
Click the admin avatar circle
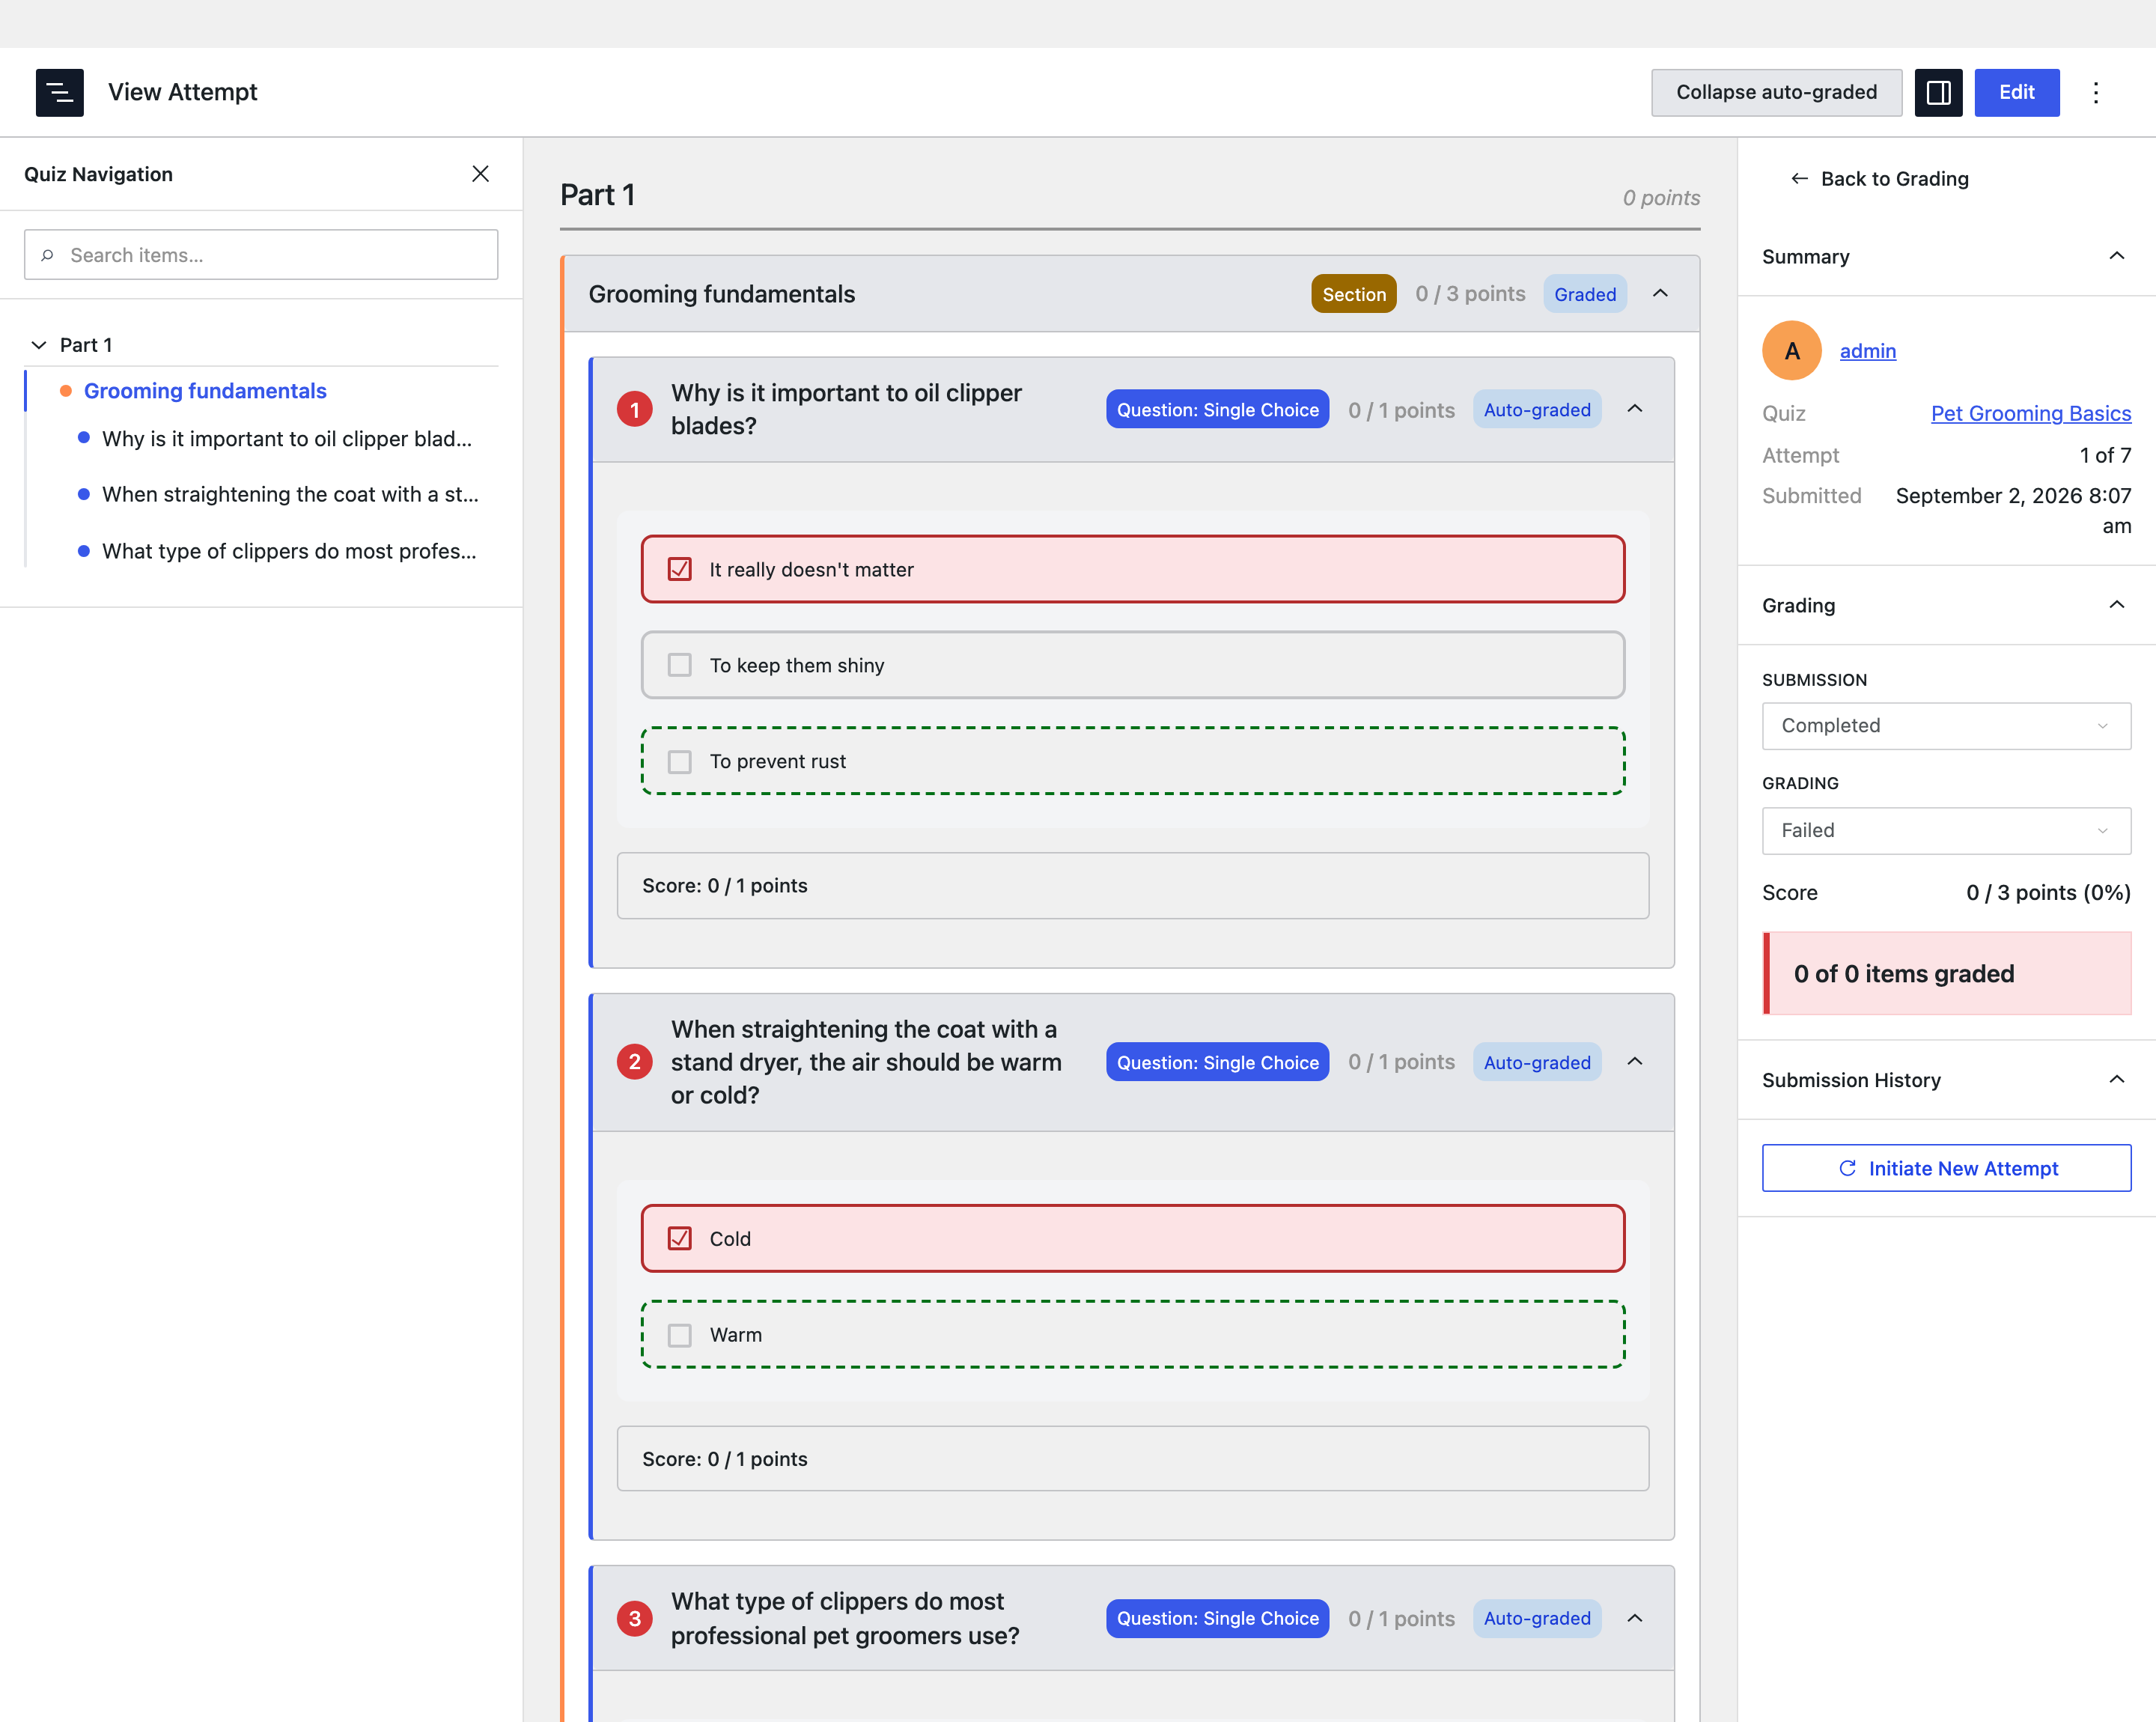pos(1791,350)
